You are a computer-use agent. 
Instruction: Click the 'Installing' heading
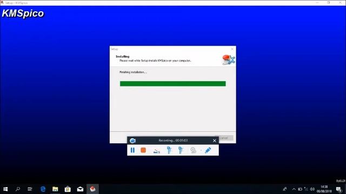pyautogui.click(x=123, y=57)
